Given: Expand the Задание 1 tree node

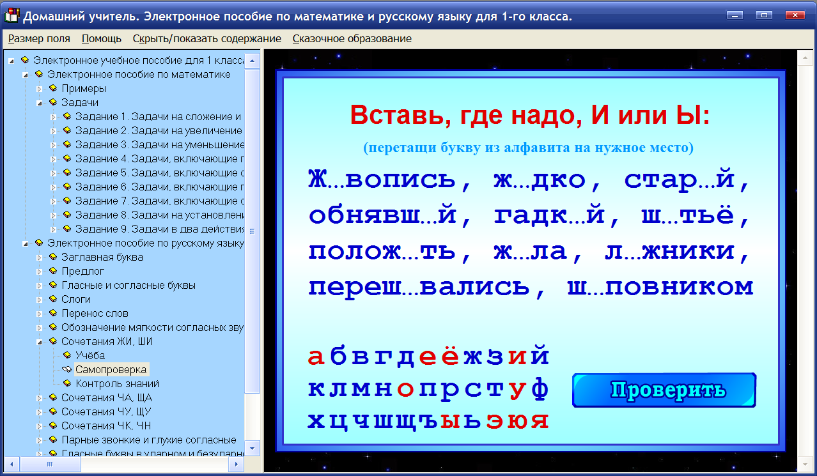Looking at the screenshot, I should 54,117.
